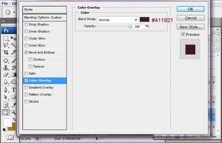222x143 pixels.
Task: Uncheck the Bevel and Emboss style
Action: pyautogui.click(x=26, y=52)
